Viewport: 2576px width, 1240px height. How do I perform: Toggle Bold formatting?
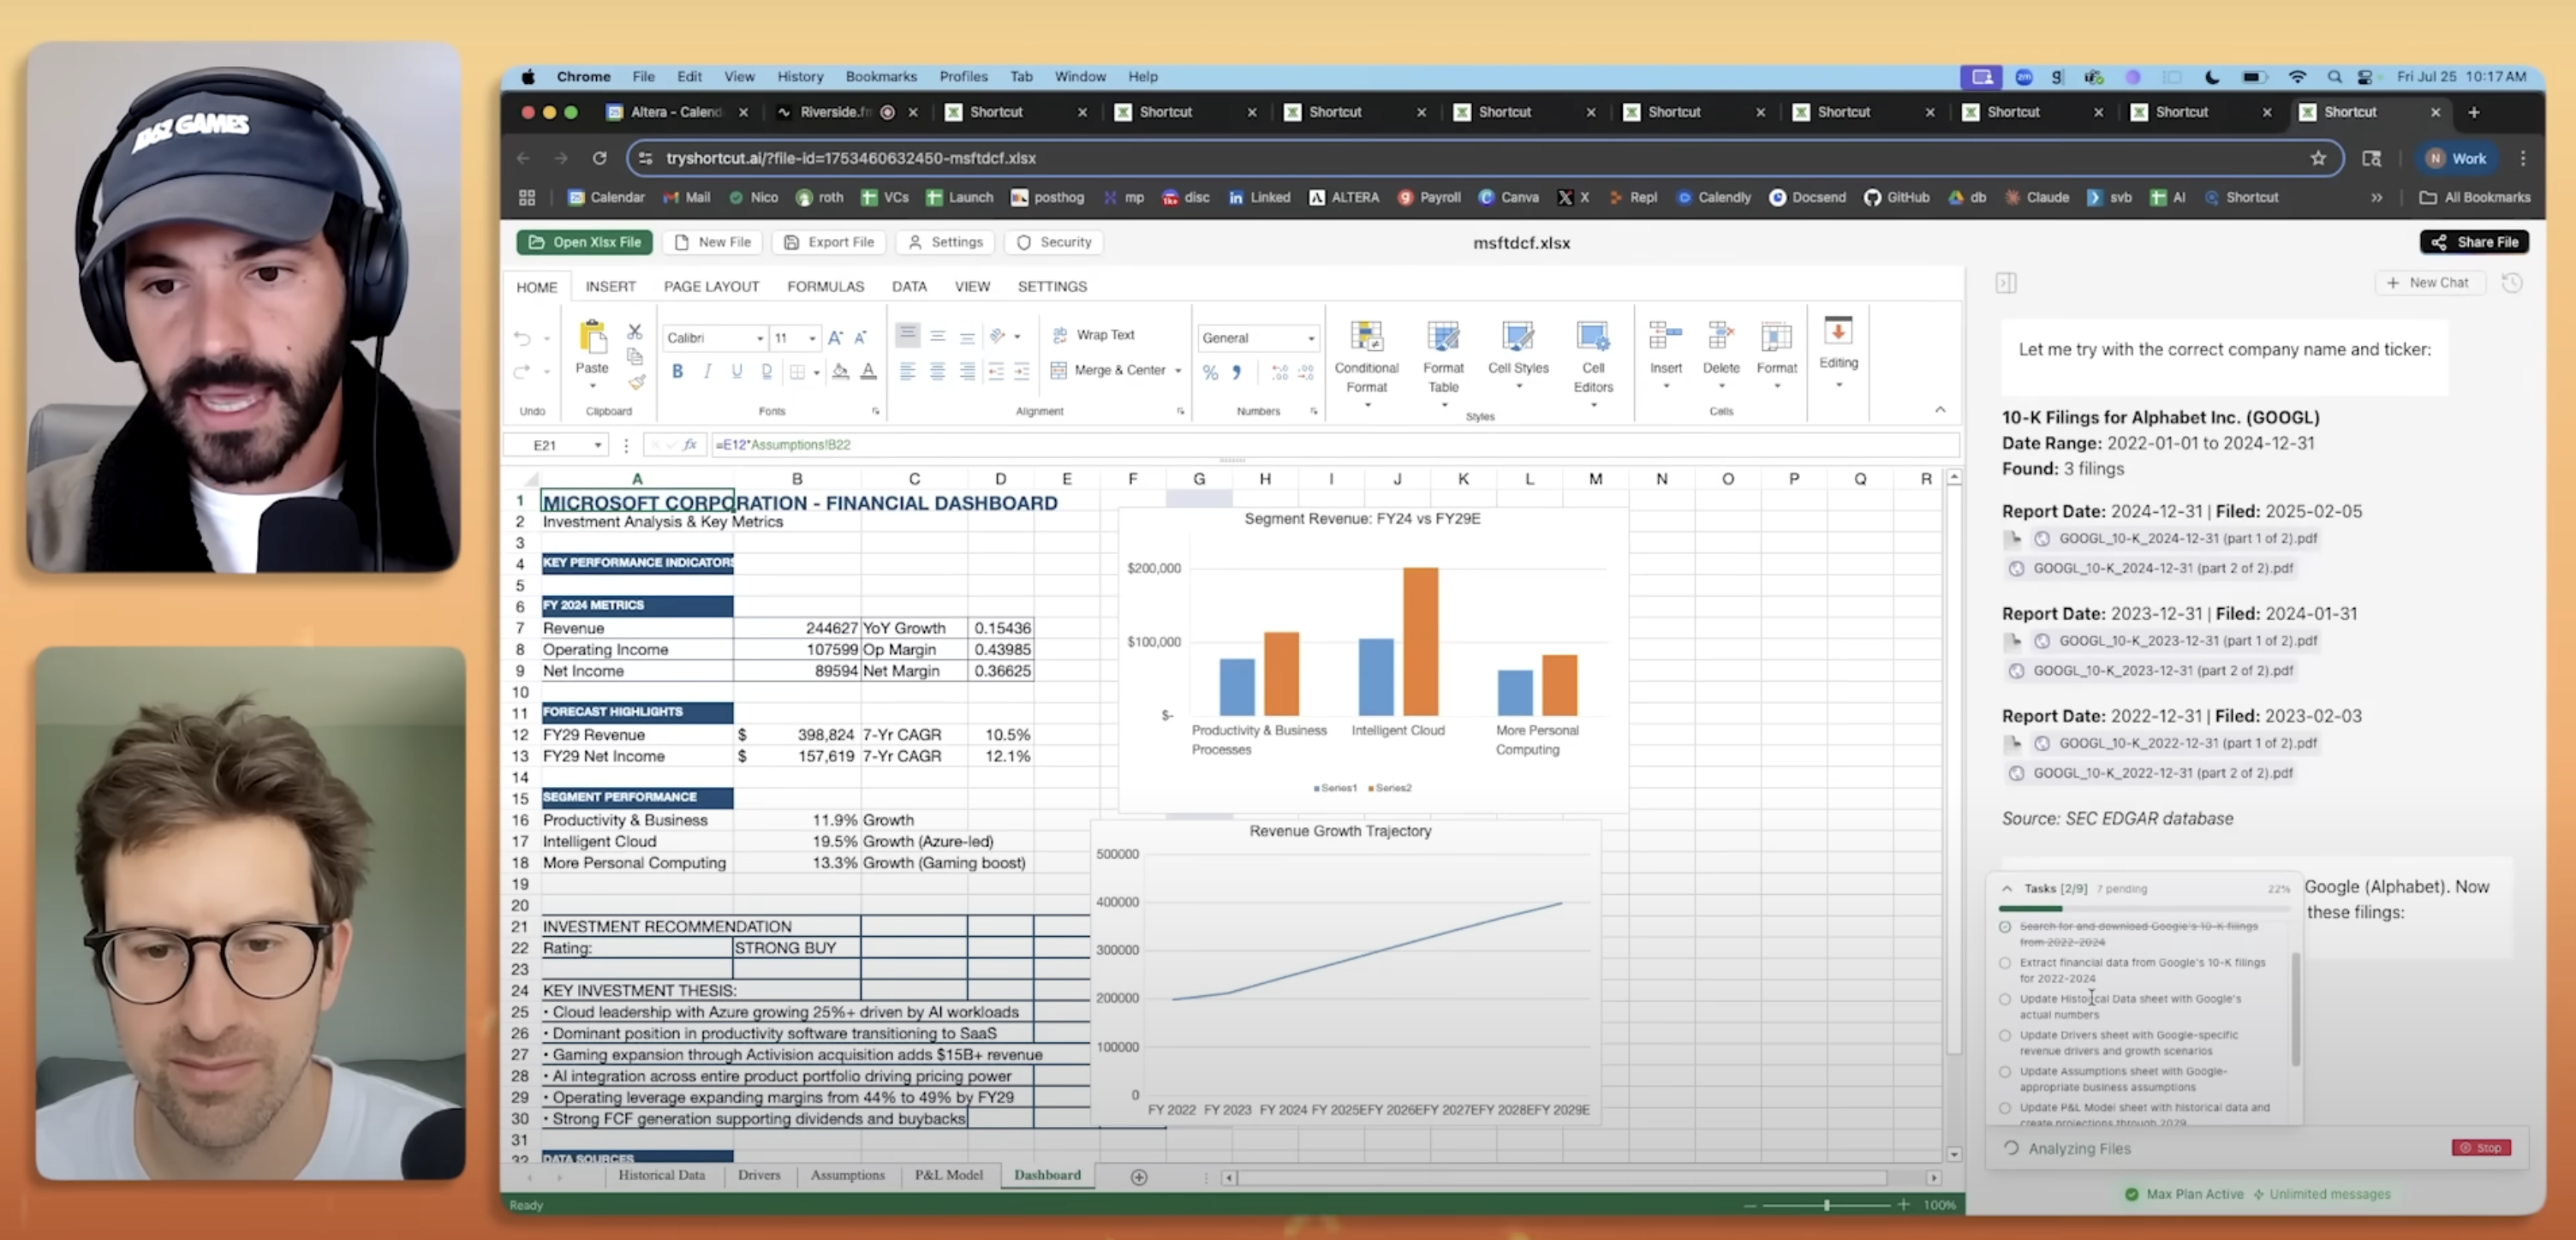[x=678, y=371]
